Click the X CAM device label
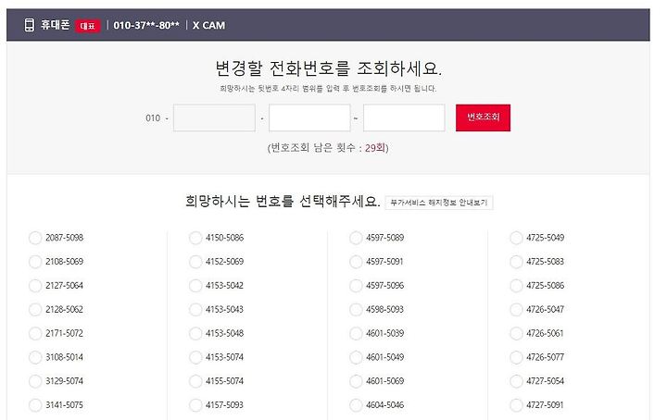Image resolution: width=667 pixels, height=420 pixels. pos(208,26)
